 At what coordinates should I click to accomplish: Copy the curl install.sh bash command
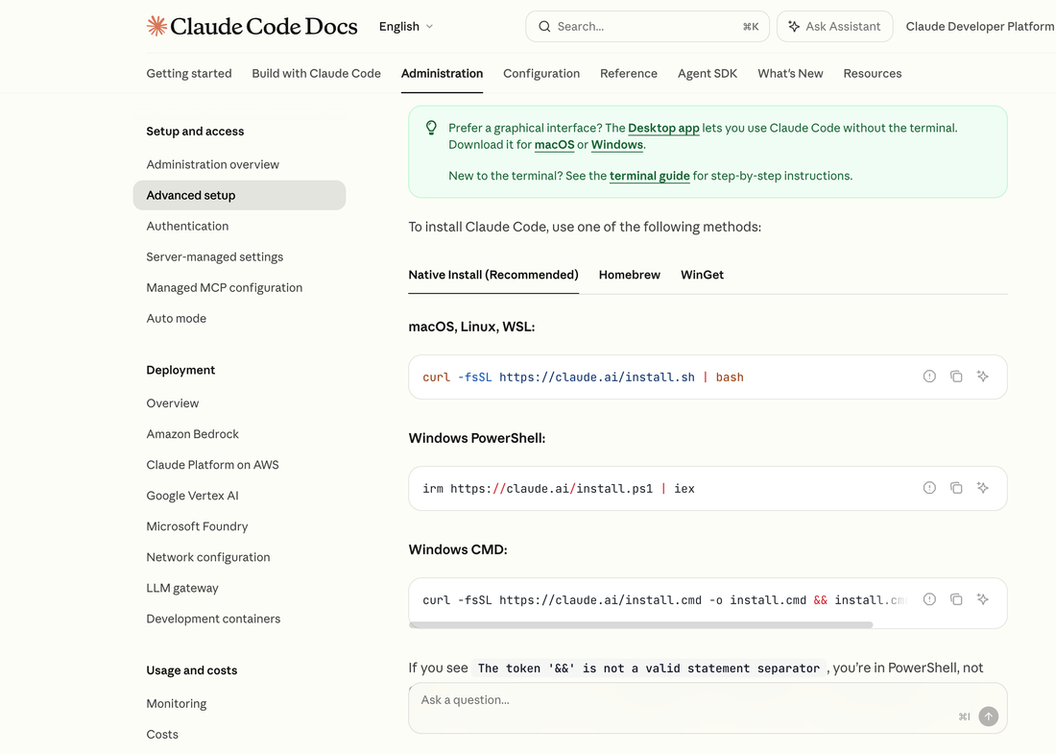point(956,377)
